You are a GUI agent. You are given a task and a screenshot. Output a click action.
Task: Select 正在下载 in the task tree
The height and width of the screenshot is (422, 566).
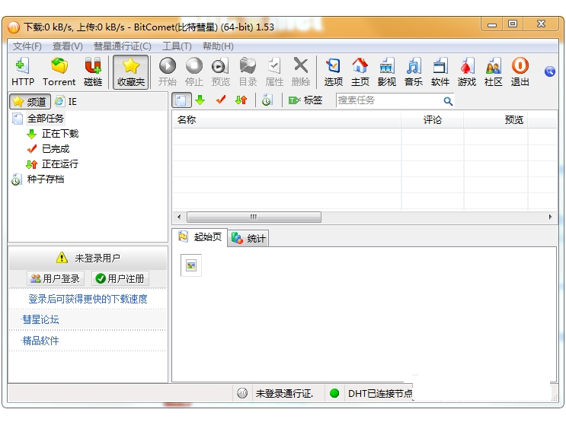click(60, 134)
